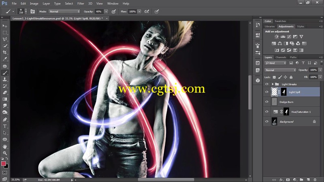The image size is (324, 182).
Task: Hide the Hue/Saturation 1 layer
Action: 267,112
